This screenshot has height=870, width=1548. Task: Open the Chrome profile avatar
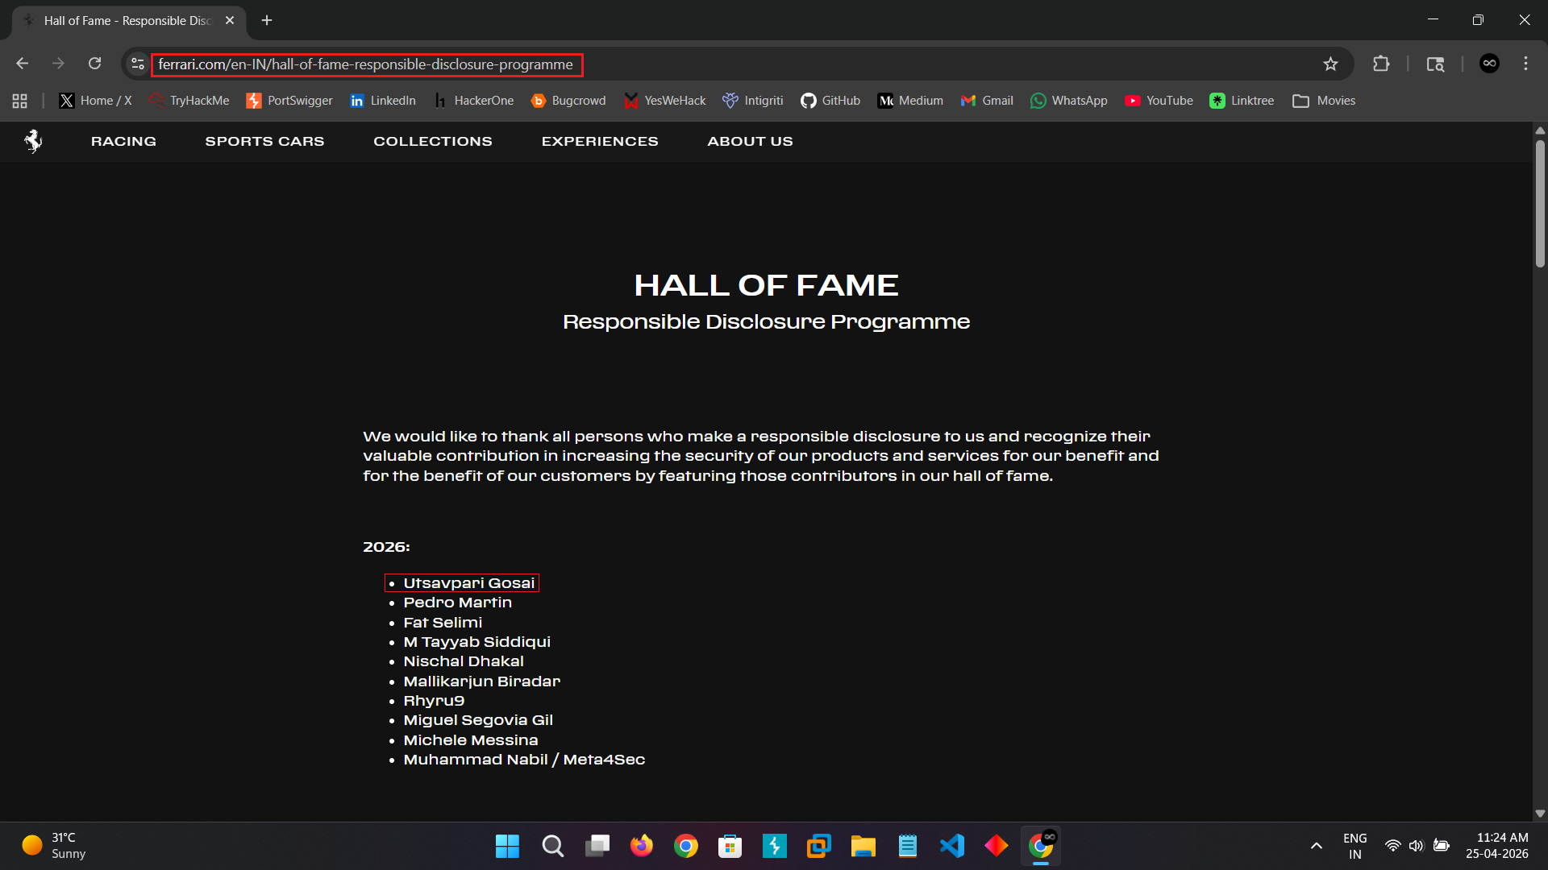(1489, 64)
